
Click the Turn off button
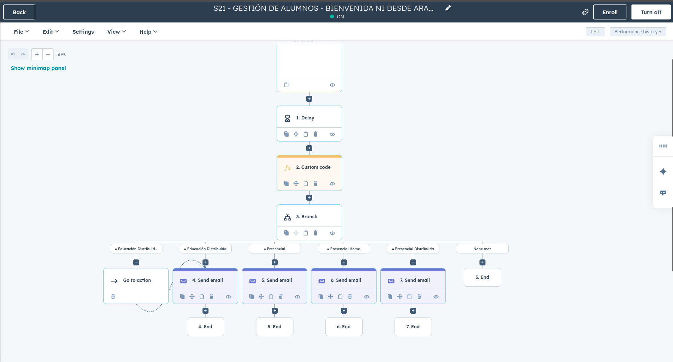click(651, 12)
